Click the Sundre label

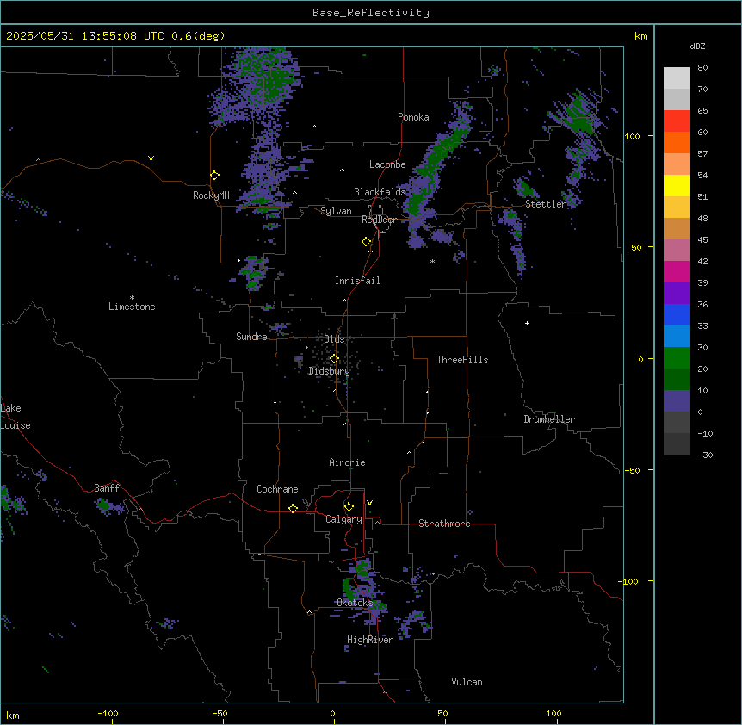coord(251,337)
